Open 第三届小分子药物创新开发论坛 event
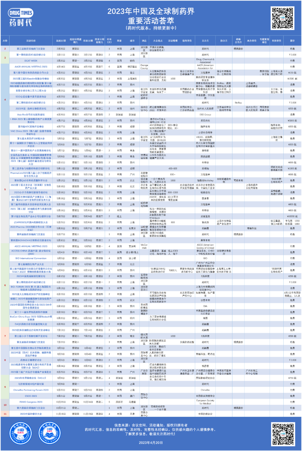The width and height of the screenshot is (302, 451). (x=31, y=336)
